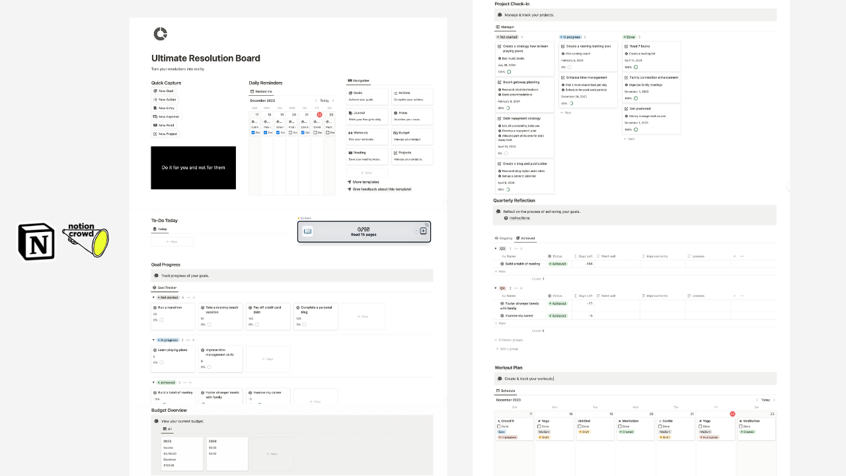Image resolution: width=846 pixels, height=476 pixels.
Task: Open the Budget navigation card icon
Action: [395, 133]
